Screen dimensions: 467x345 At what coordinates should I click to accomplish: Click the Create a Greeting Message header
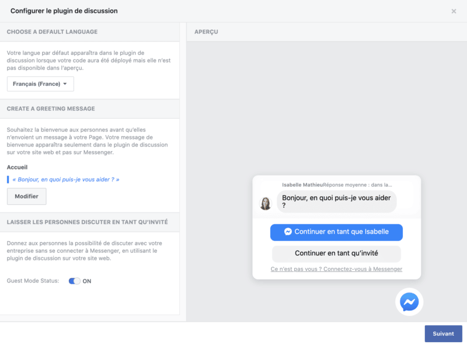click(51, 109)
